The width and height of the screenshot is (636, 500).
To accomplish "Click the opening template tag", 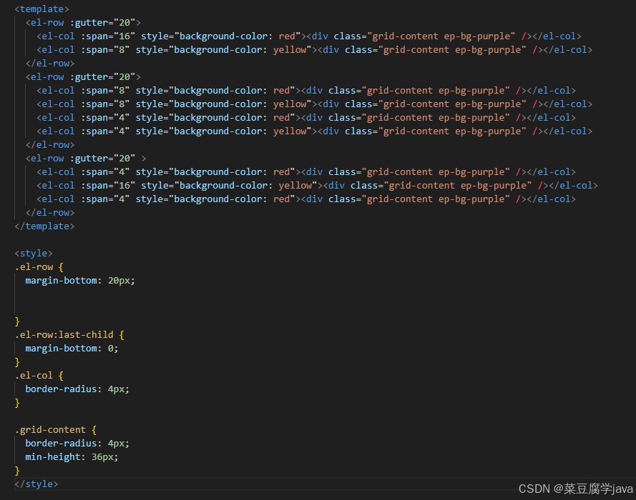I will coord(41,9).
